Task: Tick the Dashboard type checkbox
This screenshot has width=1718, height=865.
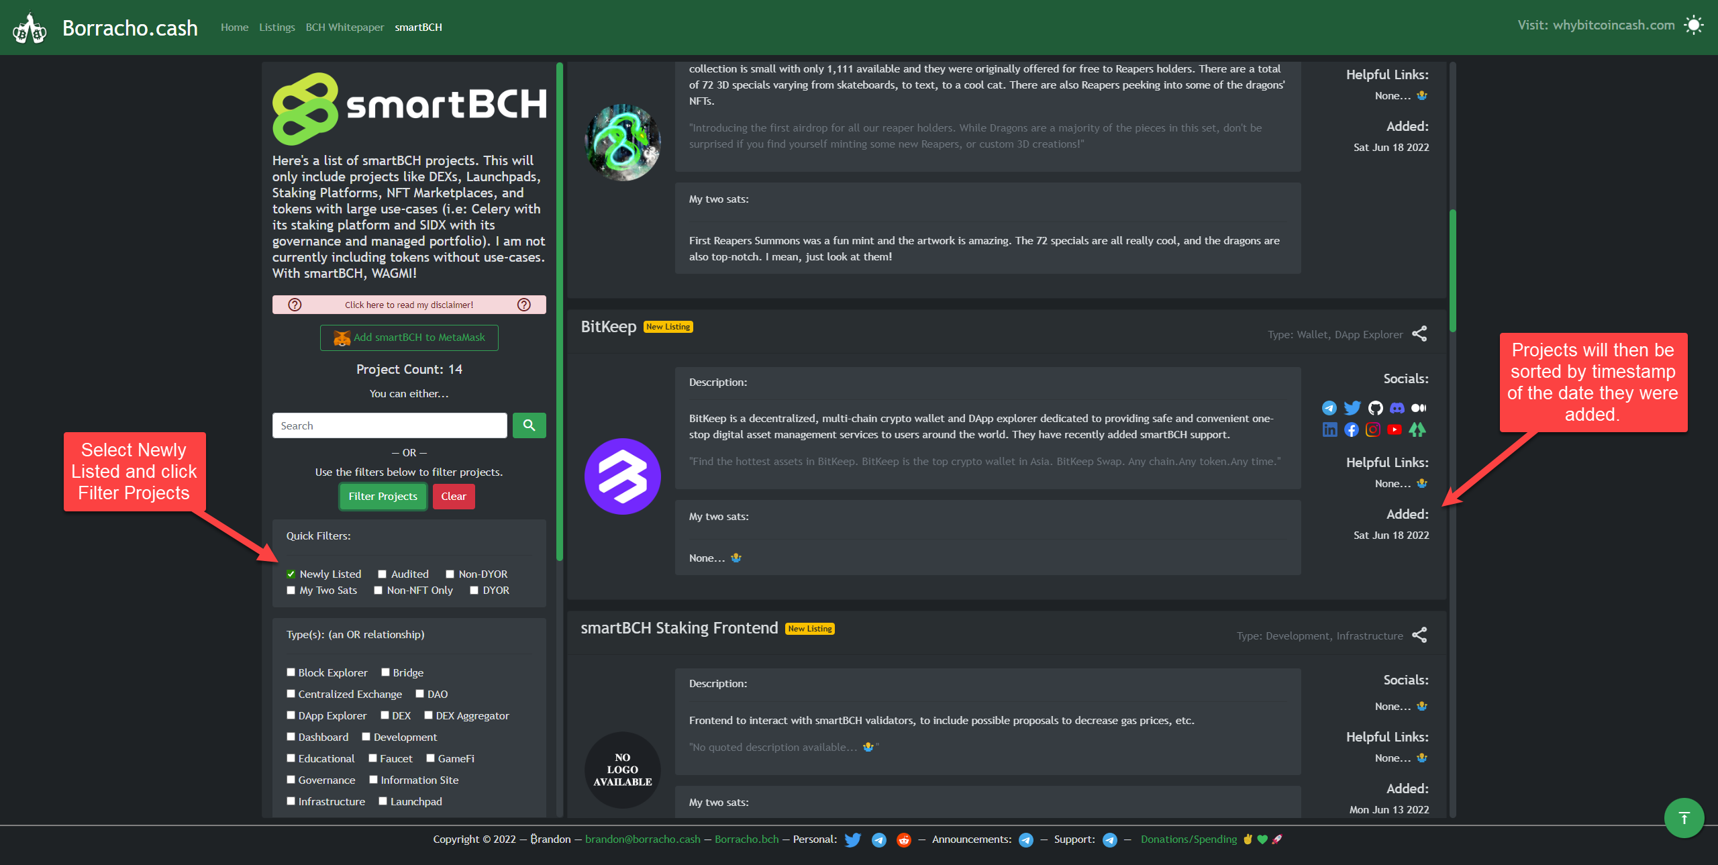Action: 291,737
